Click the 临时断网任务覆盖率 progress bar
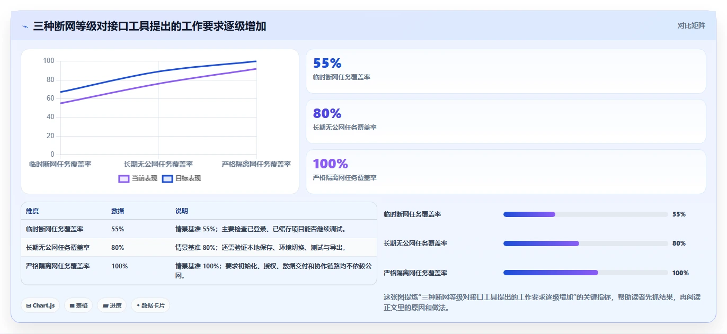Screen dimensions: 727x334 pos(586,214)
